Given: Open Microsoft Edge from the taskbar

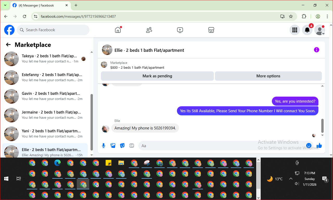Looking at the screenshot, I should (x=57, y=163).
